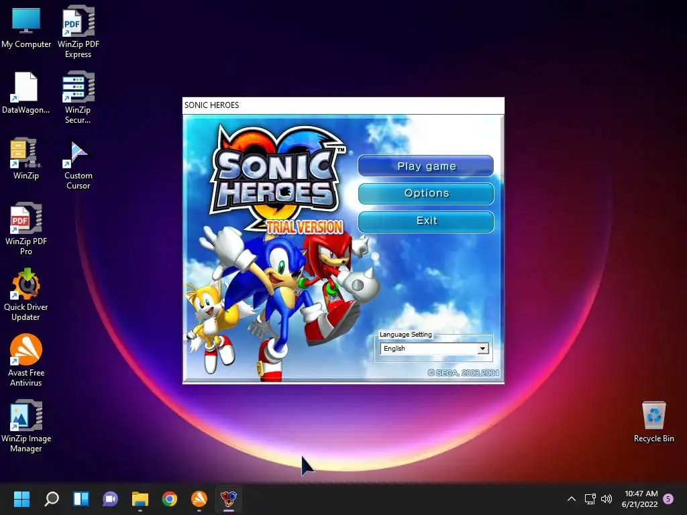Select the Custom Cursor desktop icon
This screenshot has height=515, width=687.
78,165
